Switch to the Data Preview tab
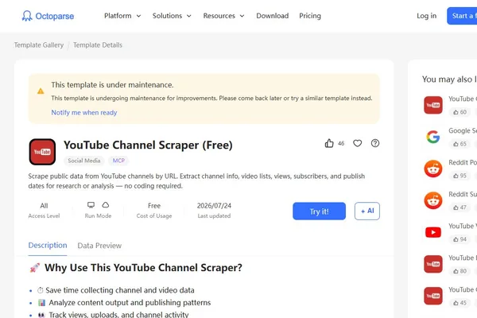This screenshot has width=477, height=318. [x=99, y=246]
